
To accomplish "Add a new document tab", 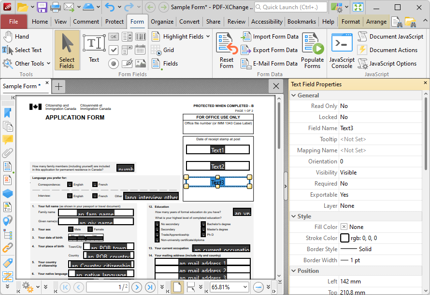I will pos(58,86).
